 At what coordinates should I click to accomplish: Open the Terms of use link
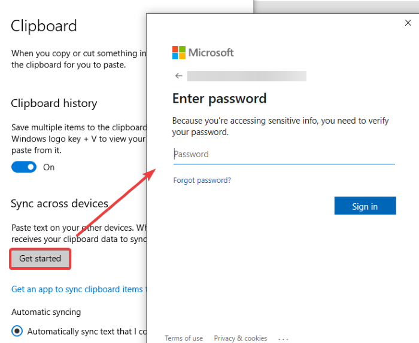(x=184, y=338)
